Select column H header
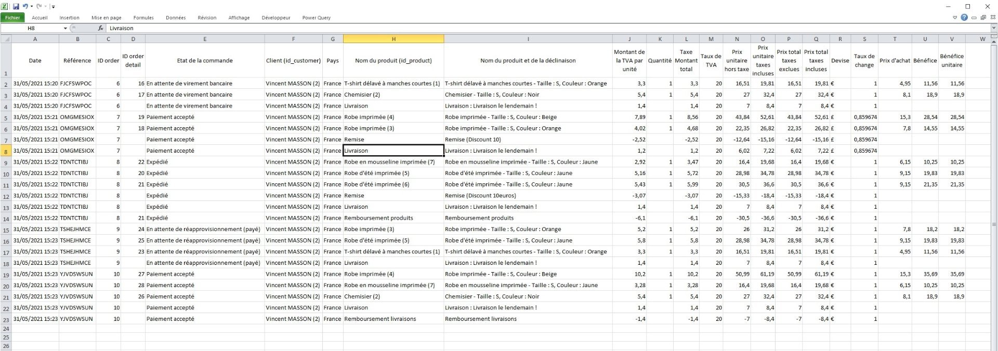This screenshot has width=998, height=351. coord(393,39)
